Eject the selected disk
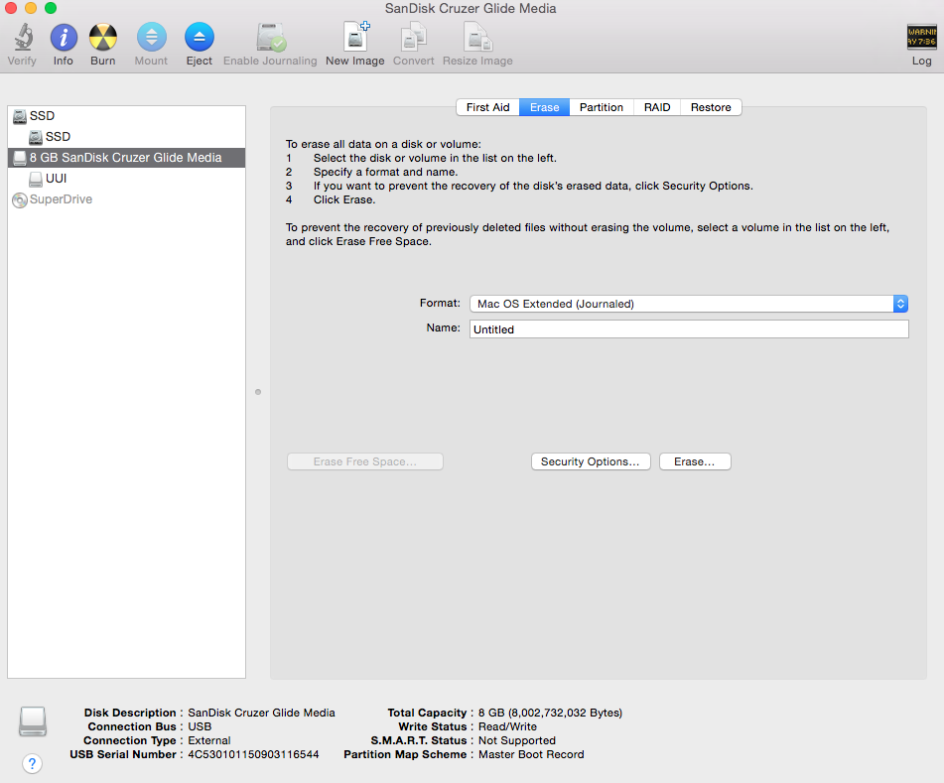This screenshot has width=944, height=783. point(200,38)
